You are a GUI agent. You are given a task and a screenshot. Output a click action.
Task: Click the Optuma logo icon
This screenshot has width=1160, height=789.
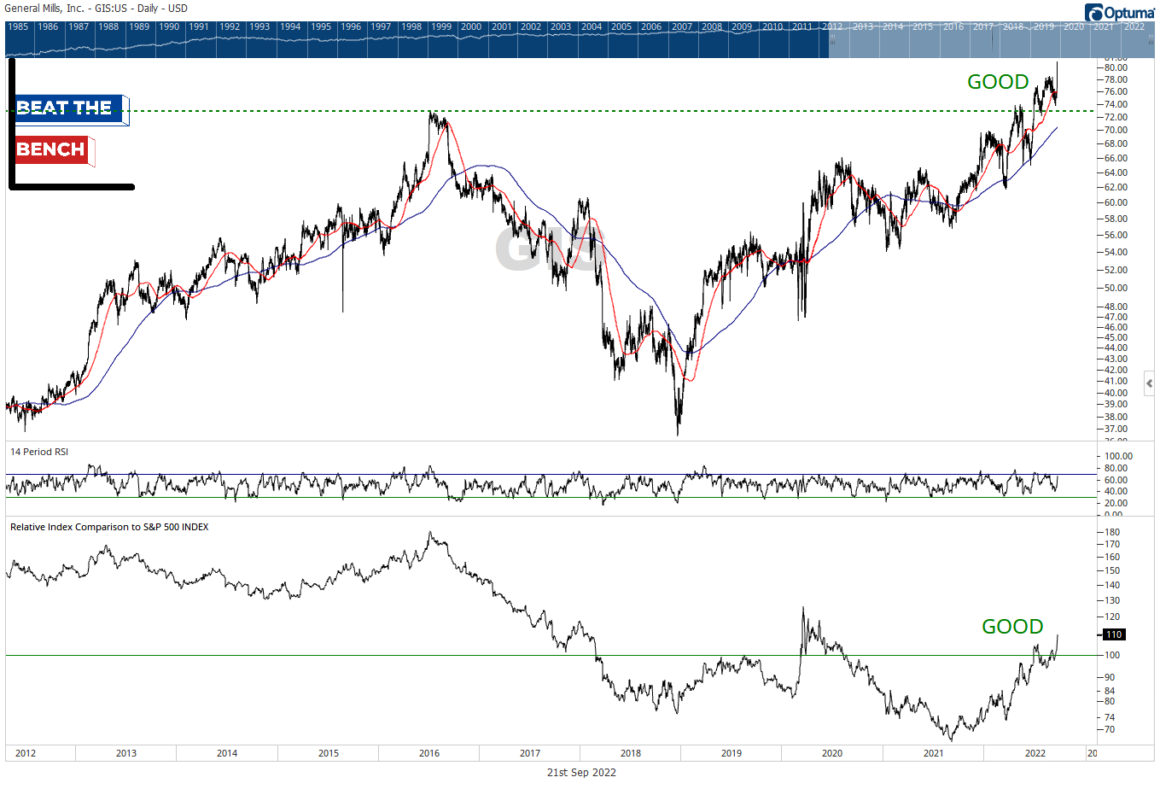pos(1094,12)
